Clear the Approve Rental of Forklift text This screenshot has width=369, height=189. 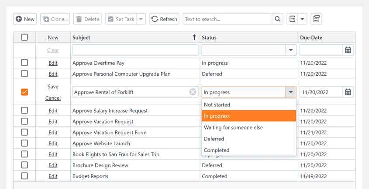click(x=193, y=92)
